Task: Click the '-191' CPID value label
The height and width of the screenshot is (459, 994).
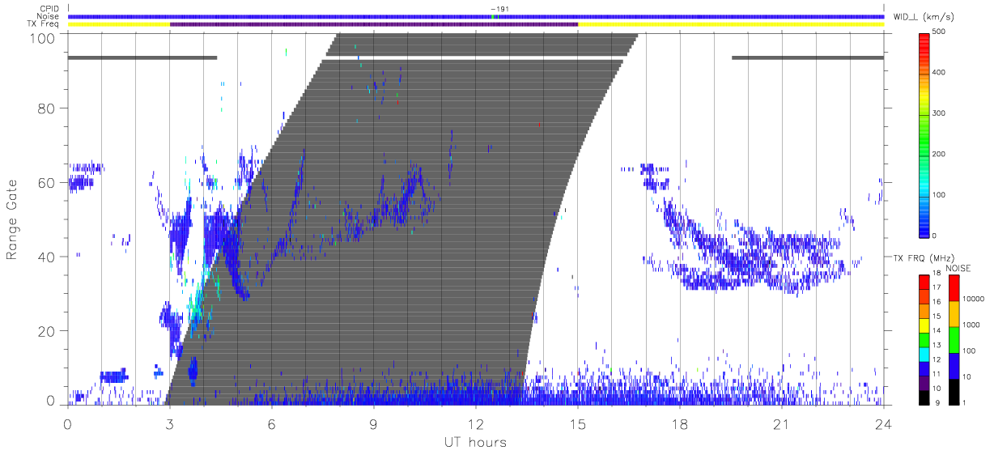Action: (499, 8)
